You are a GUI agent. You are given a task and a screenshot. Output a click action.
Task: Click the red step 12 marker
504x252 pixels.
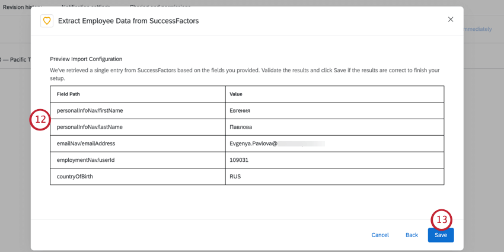coord(40,120)
